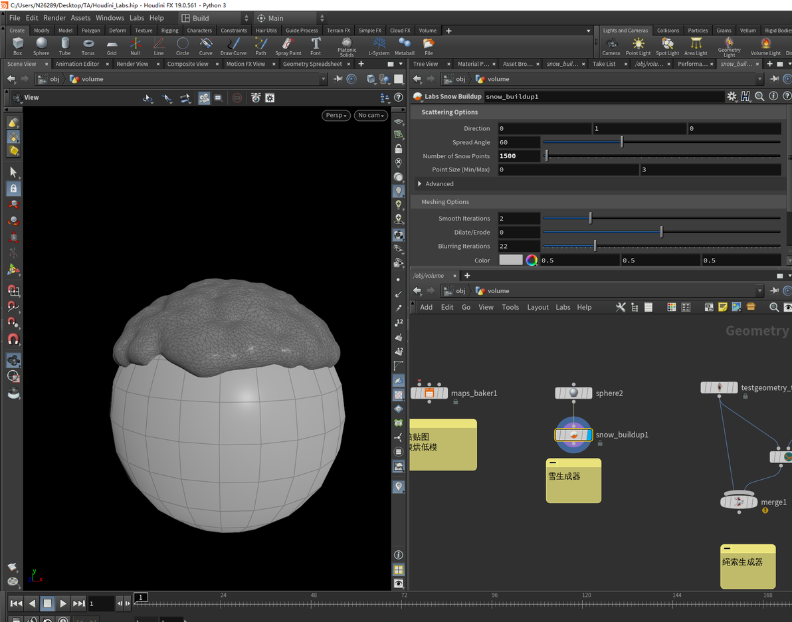
Task: Toggle the pin on the network pane path bar
Action: click(x=775, y=291)
